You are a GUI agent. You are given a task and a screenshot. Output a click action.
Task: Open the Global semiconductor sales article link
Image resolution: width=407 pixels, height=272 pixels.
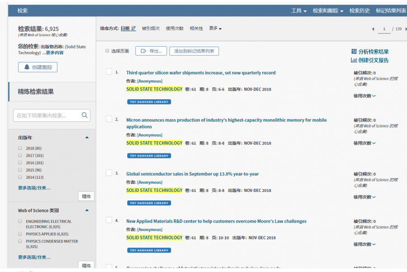click(x=192, y=174)
